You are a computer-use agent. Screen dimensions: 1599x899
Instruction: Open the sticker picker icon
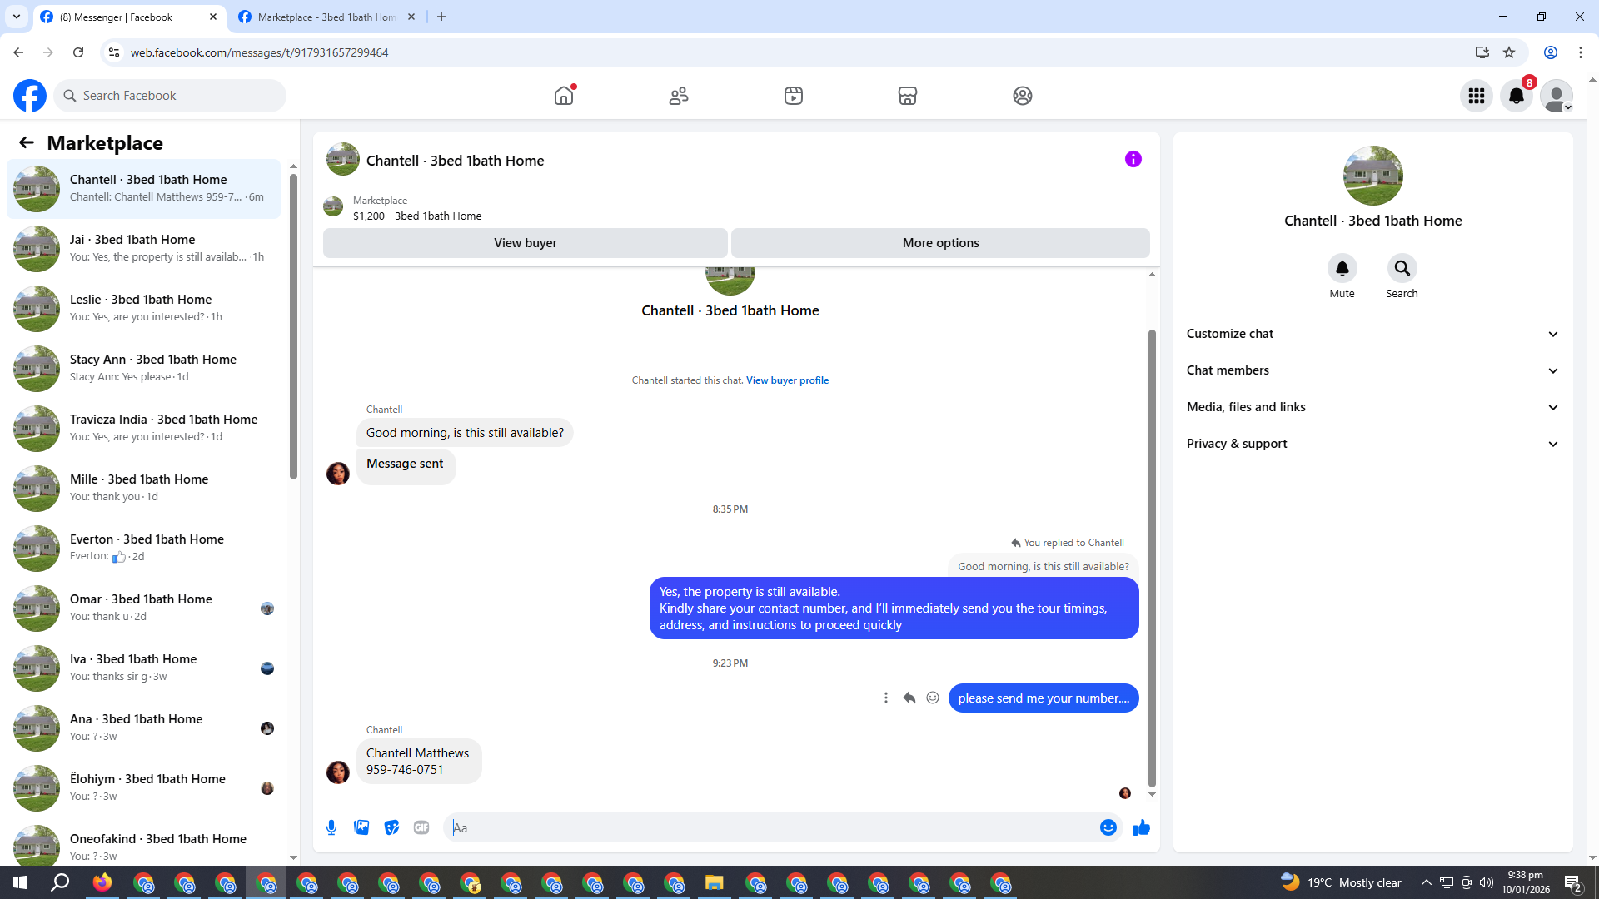coord(391,827)
